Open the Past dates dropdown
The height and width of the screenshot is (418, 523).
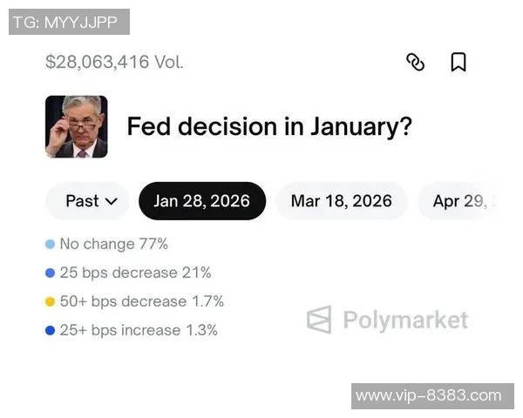pyautogui.click(x=88, y=201)
